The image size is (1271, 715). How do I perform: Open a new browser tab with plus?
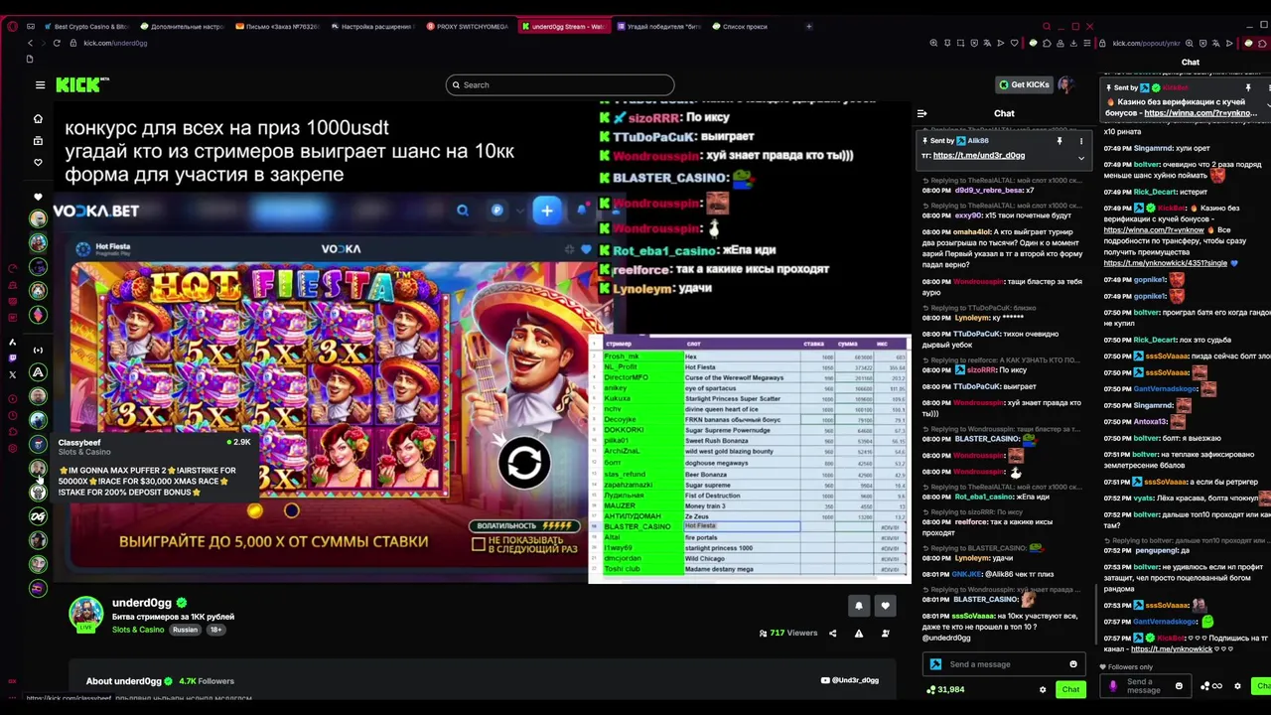point(809,27)
